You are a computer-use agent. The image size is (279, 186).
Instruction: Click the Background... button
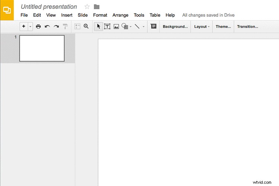click(x=175, y=27)
